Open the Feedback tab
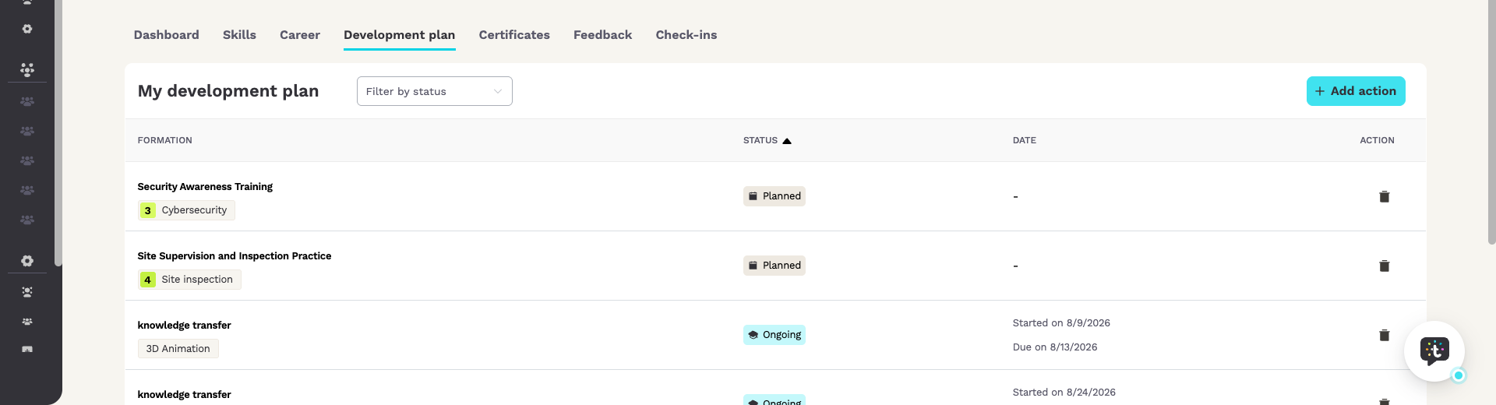Screen dimensions: 1496x405 point(602,35)
